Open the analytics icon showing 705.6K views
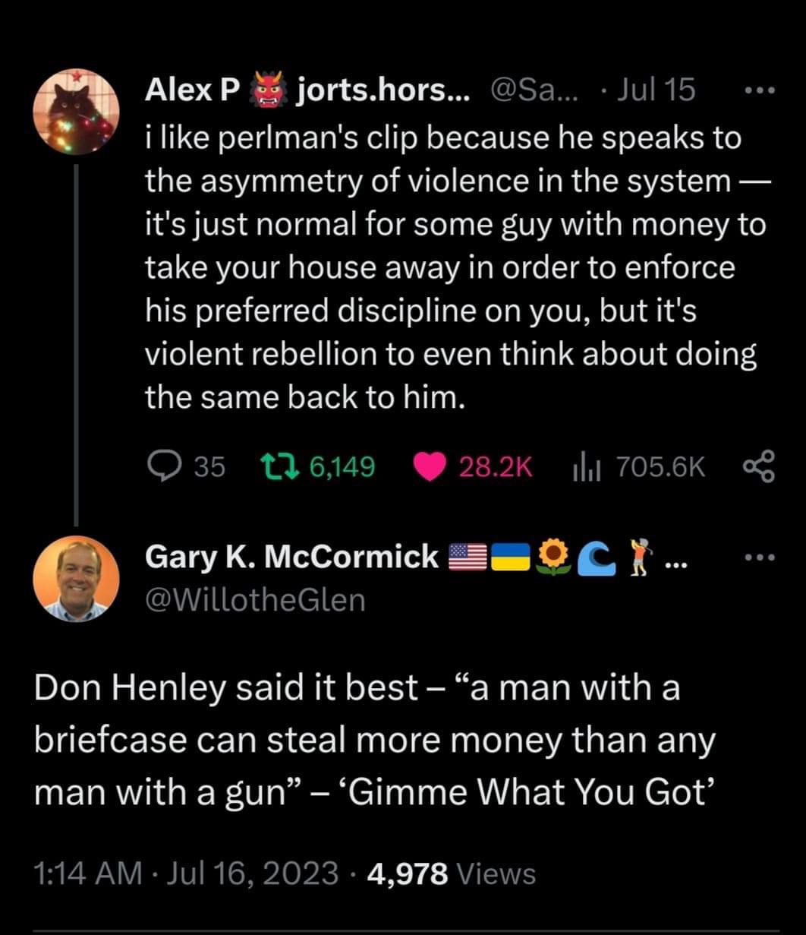The height and width of the screenshot is (935, 806). coord(586,466)
